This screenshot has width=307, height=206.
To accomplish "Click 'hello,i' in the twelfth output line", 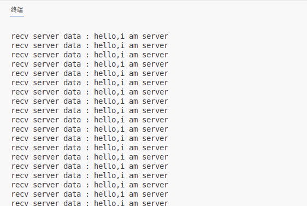I will coord(109,138).
